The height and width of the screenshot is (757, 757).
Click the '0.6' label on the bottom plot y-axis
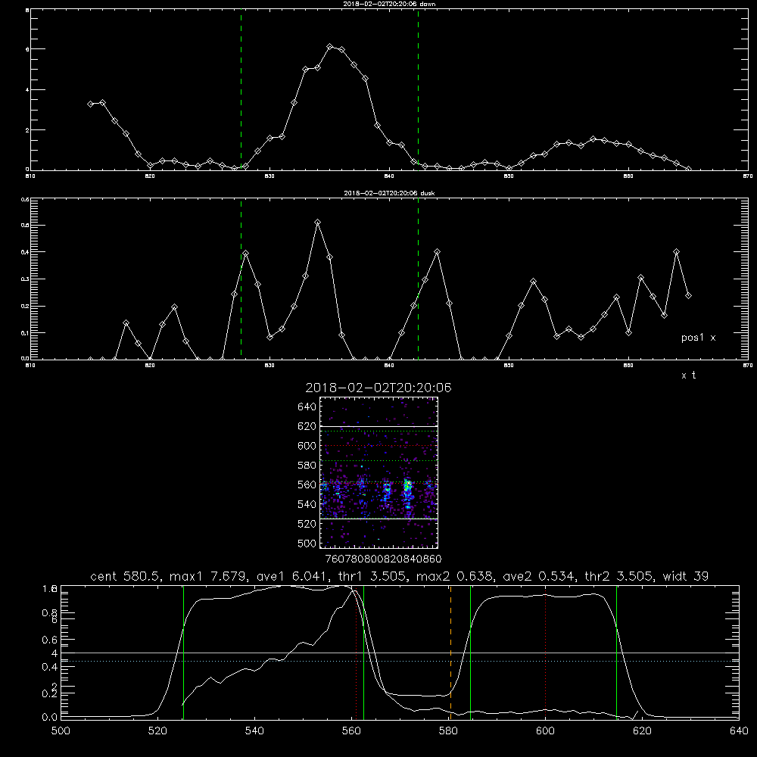(x=50, y=640)
